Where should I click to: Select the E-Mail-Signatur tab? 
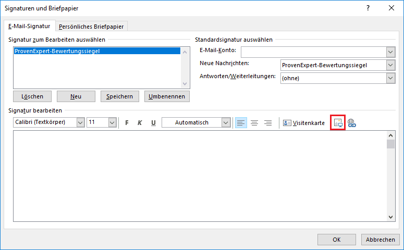[29, 26]
